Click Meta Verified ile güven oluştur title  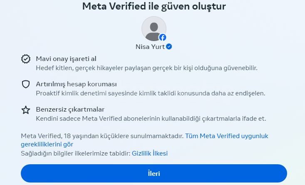click(154, 6)
